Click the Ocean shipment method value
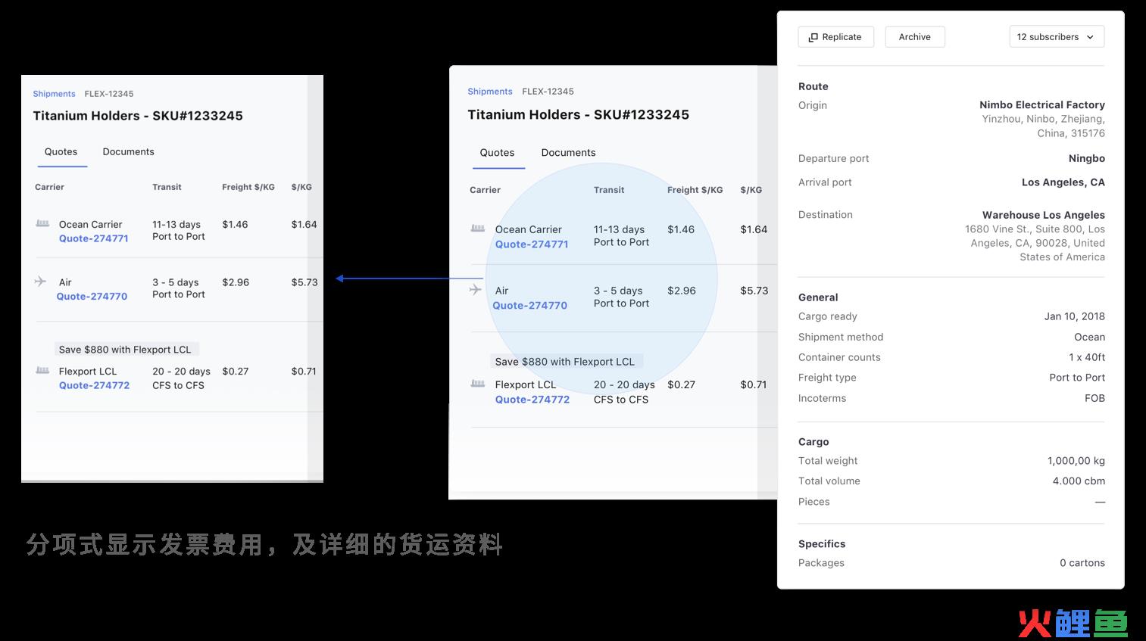This screenshot has height=641, width=1146. point(1090,337)
